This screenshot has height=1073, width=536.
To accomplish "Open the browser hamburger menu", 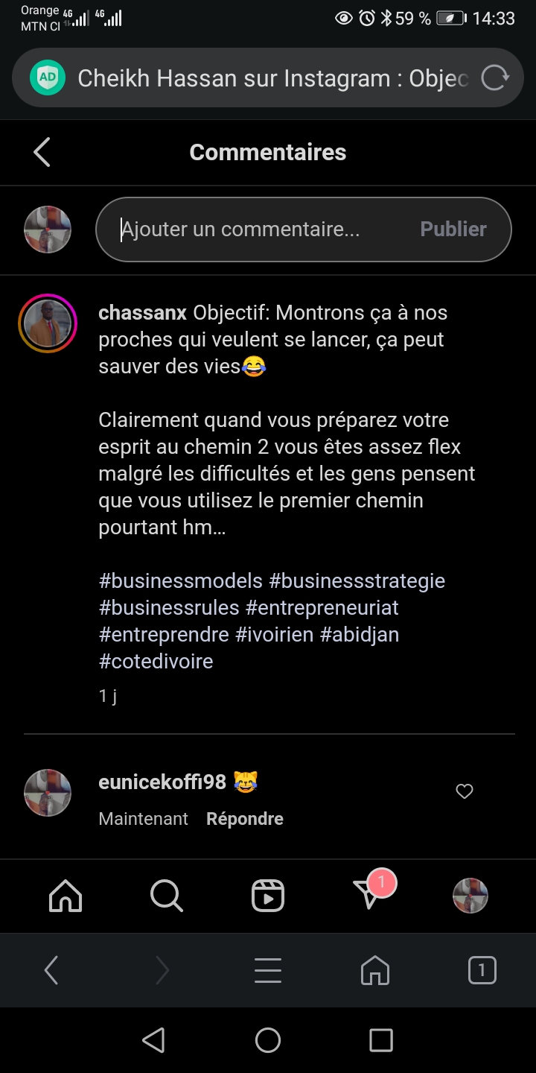I will click(x=268, y=970).
